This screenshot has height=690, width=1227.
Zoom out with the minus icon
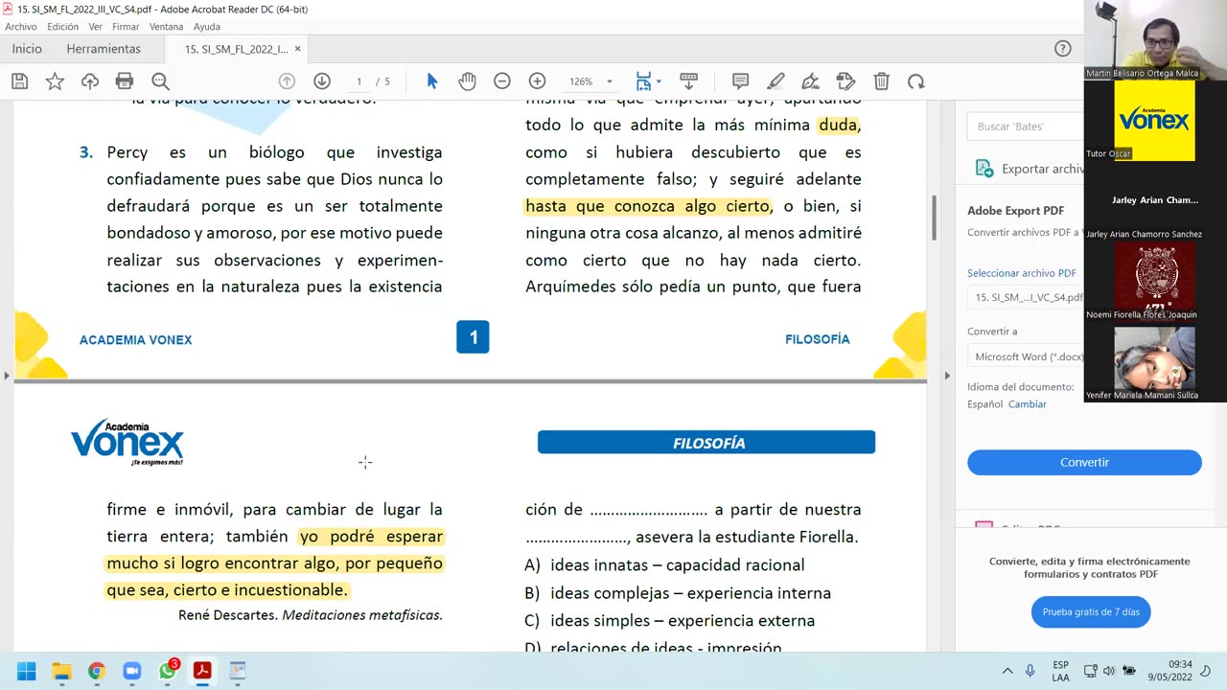[x=502, y=81]
